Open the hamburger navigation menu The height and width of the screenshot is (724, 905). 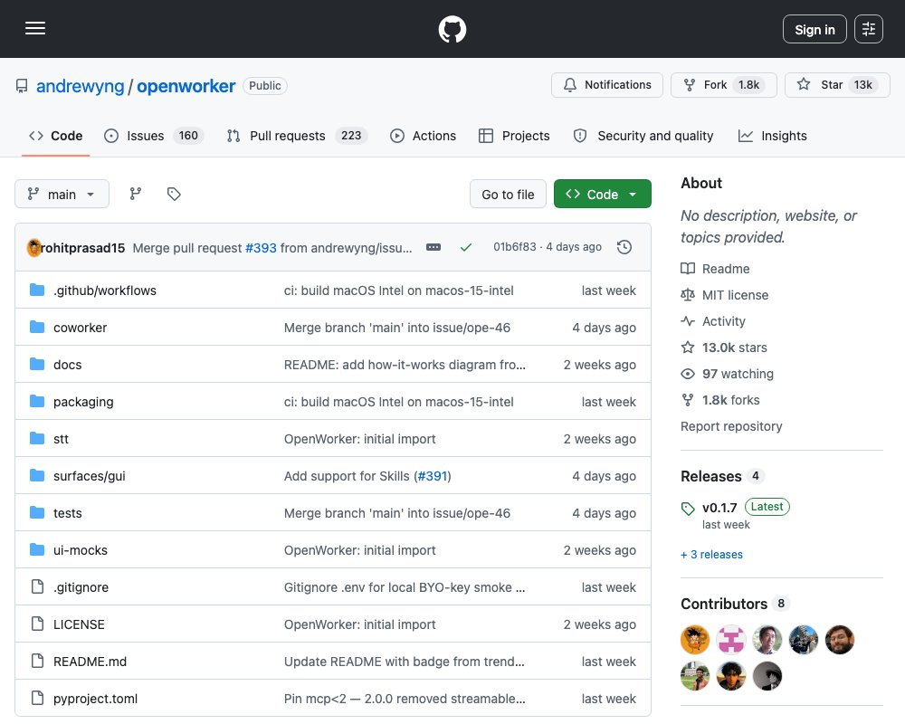pyautogui.click(x=35, y=28)
